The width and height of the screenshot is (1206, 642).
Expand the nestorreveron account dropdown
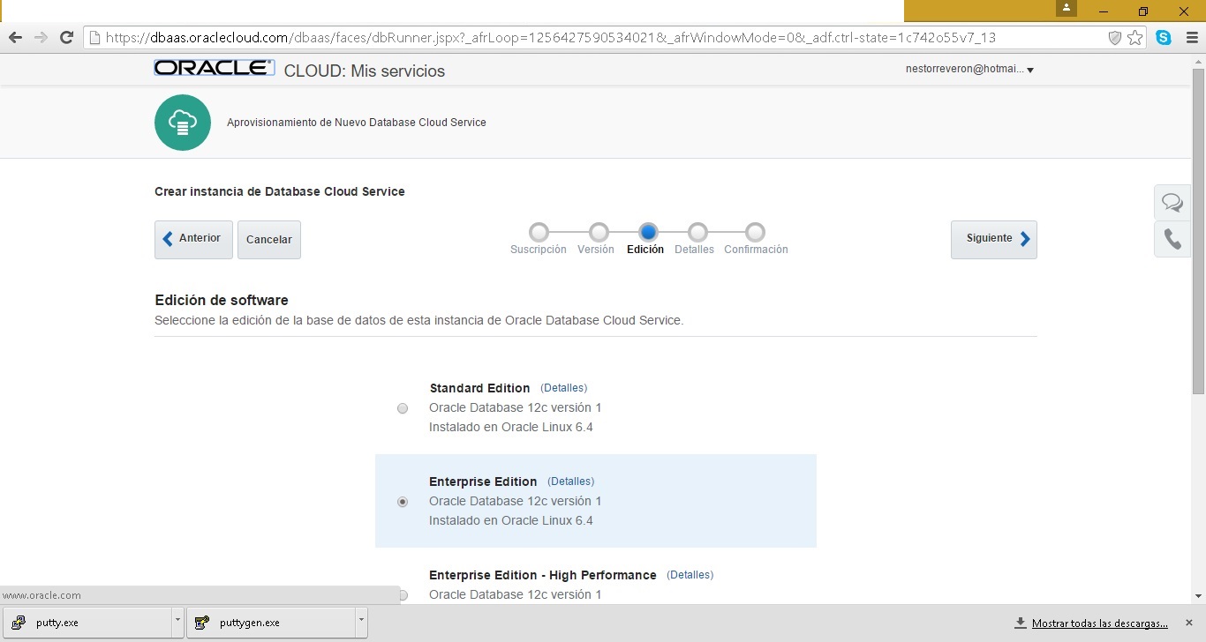click(x=1029, y=71)
